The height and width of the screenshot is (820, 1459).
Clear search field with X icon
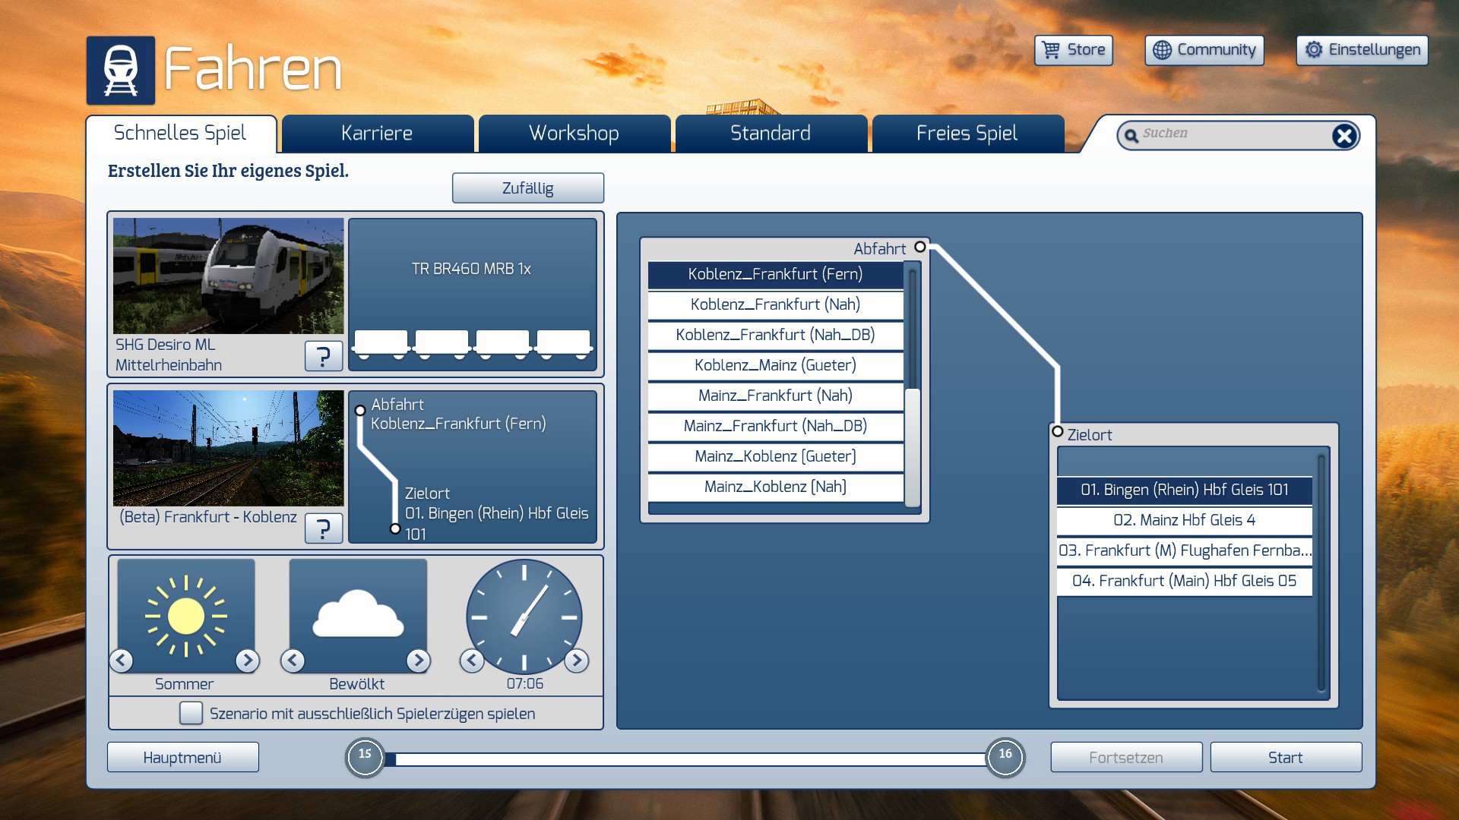pyautogui.click(x=1343, y=136)
